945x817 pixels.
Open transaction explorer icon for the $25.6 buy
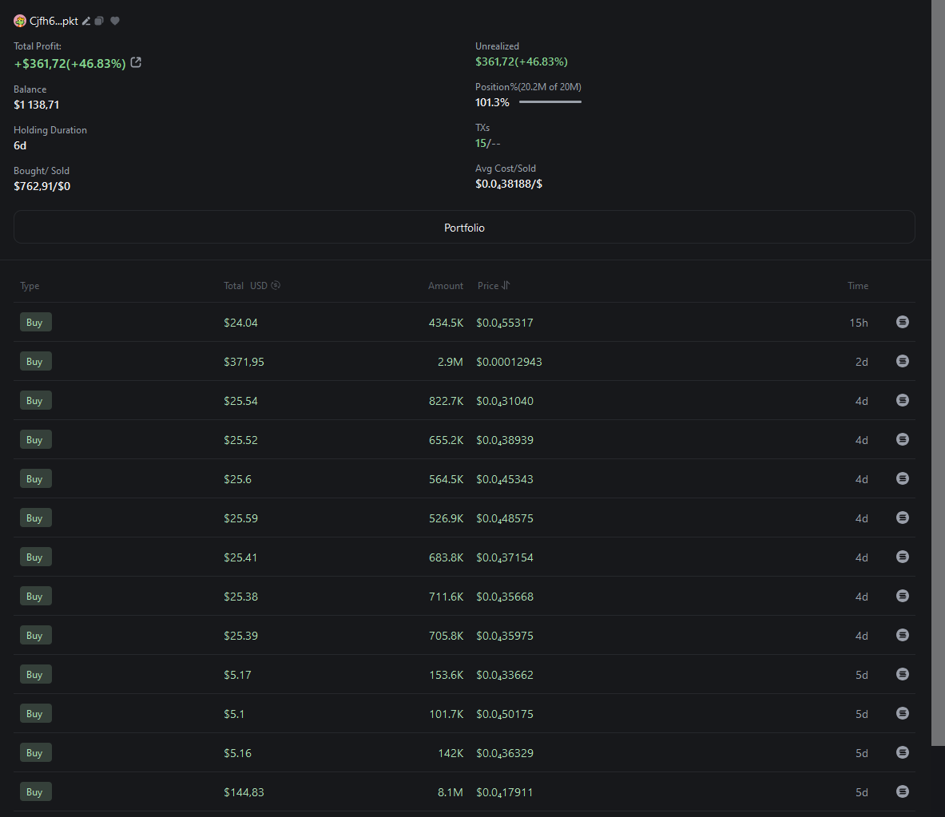[902, 478]
